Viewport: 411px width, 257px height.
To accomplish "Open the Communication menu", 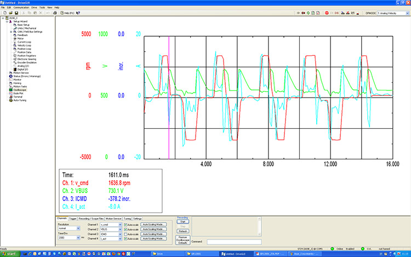I will (22, 7).
